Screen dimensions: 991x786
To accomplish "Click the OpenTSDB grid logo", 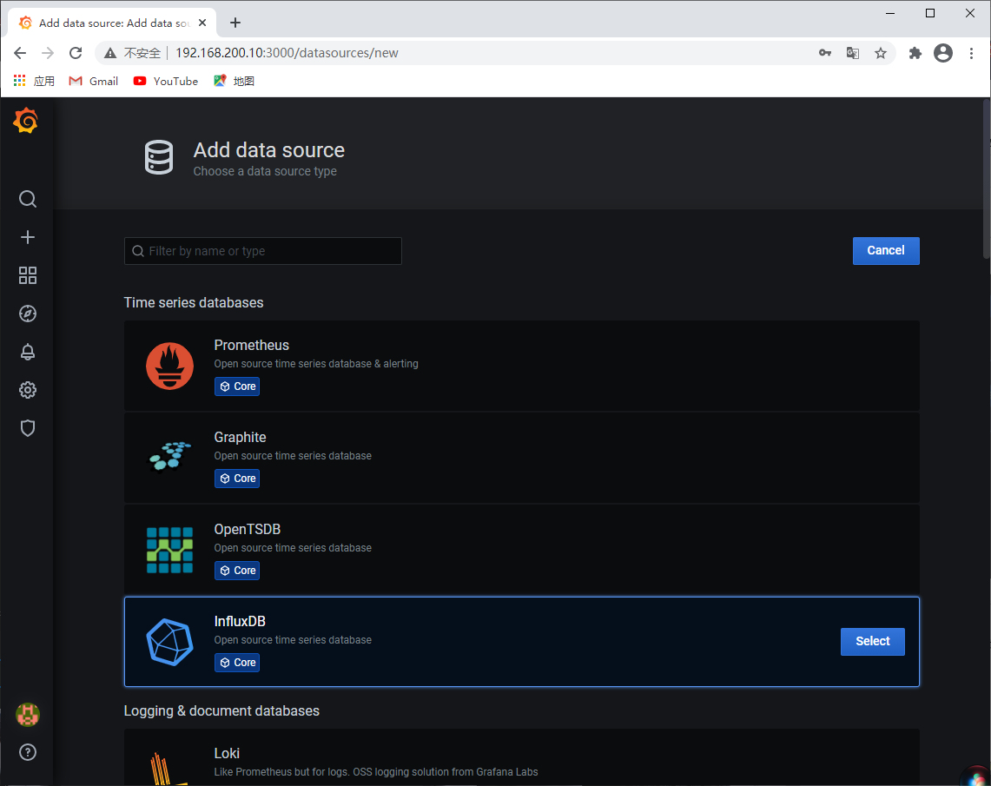I will click(169, 550).
